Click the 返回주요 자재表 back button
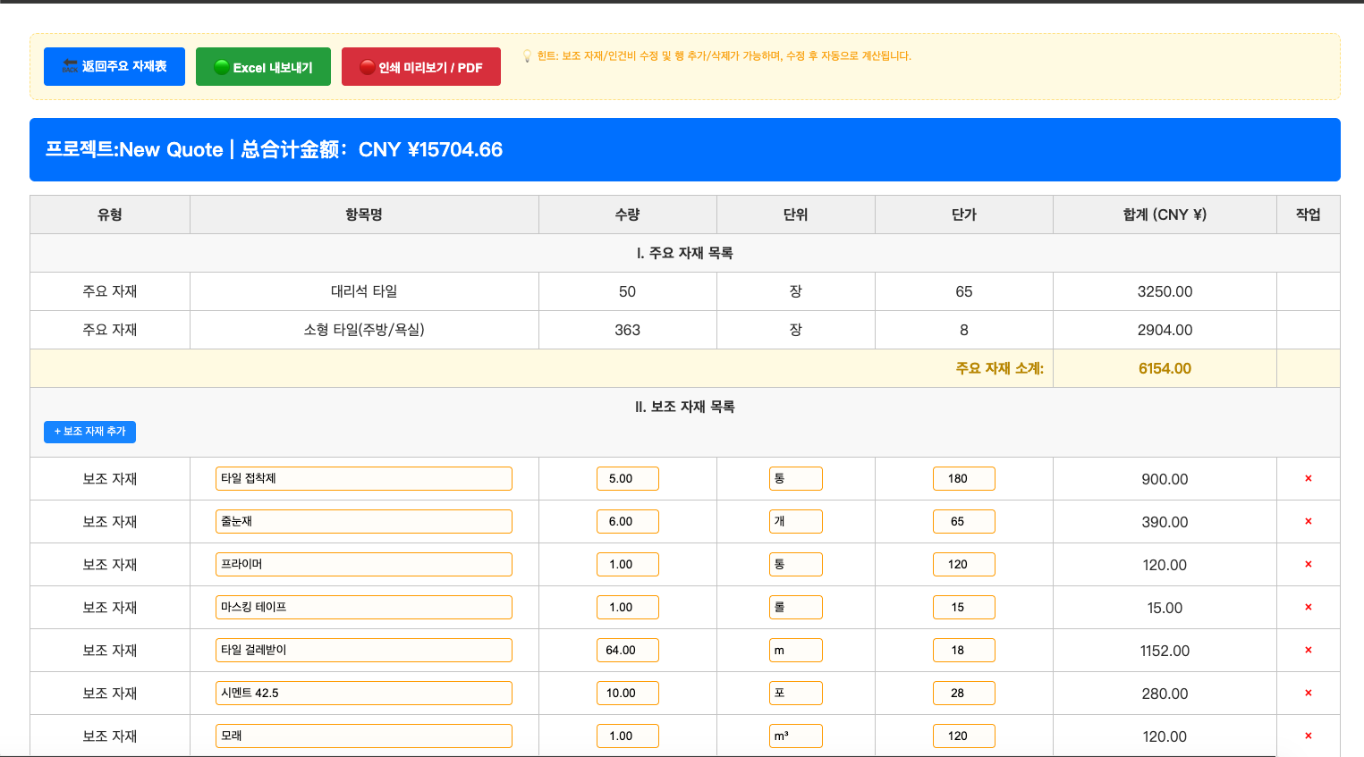This screenshot has width=1364, height=757. pos(114,66)
